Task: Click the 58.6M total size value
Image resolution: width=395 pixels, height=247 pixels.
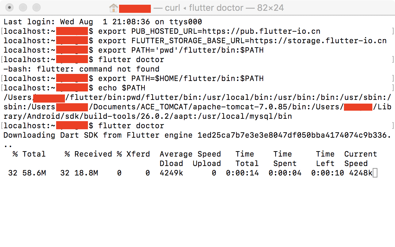Action: pos(34,173)
